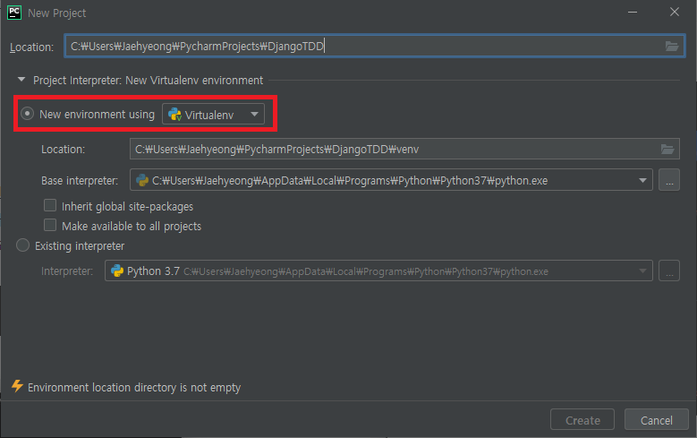Viewport: 697px width, 438px height.
Task: Click the Create button
Action: click(582, 420)
